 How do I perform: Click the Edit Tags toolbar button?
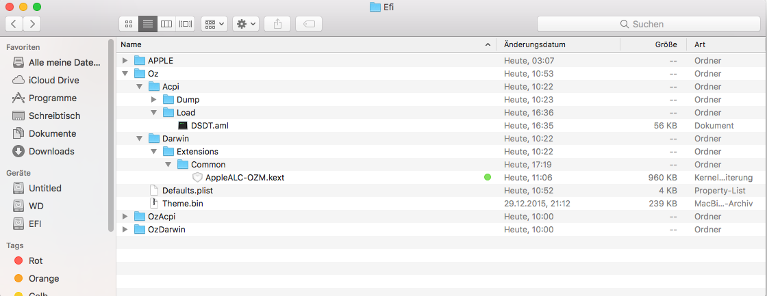[309, 23]
